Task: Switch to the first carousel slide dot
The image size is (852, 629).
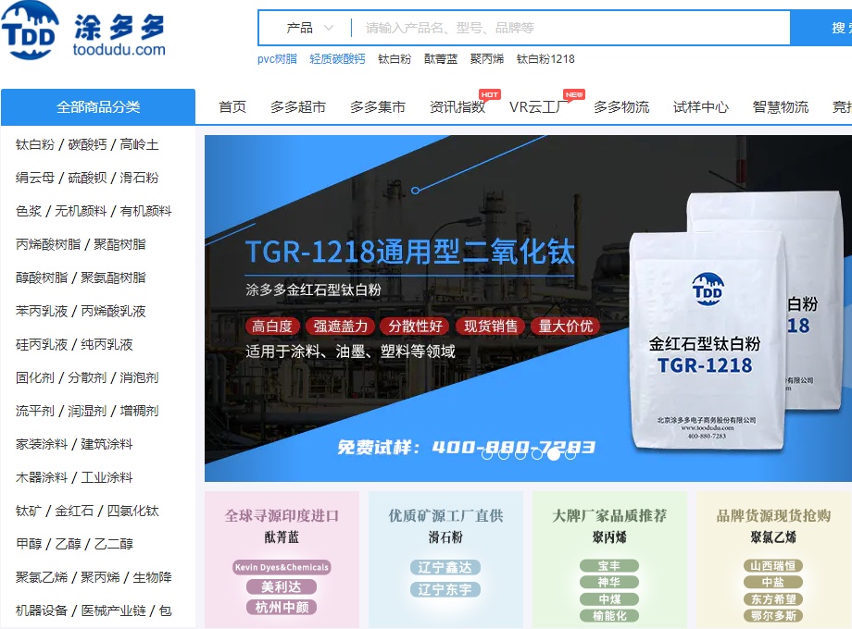Action: [x=487, y=454]
